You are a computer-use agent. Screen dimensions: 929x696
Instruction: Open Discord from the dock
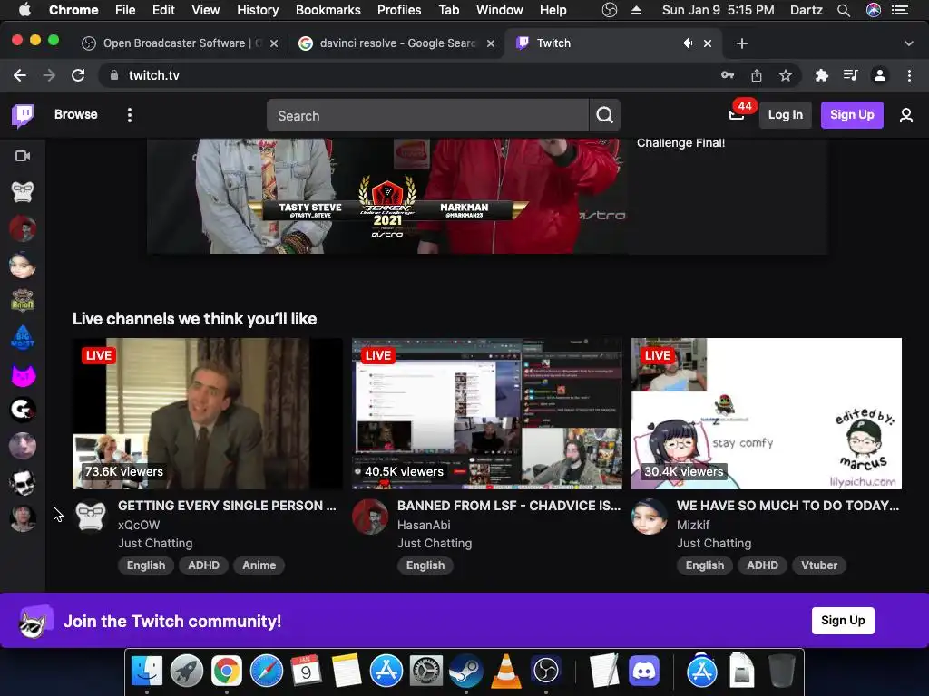[x=644, y=672]
